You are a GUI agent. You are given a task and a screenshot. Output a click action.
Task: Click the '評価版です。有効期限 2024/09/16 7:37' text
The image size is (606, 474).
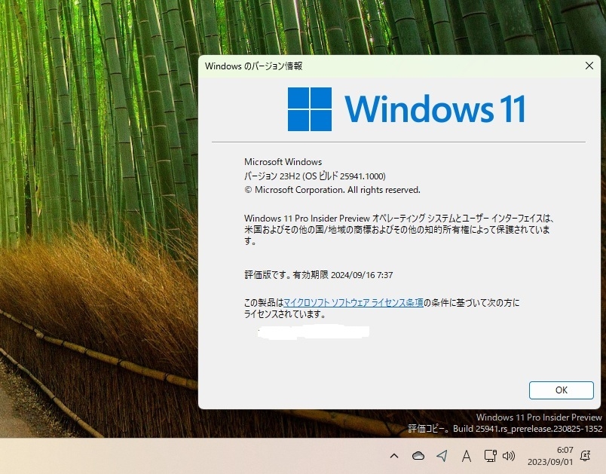point(319,274)
